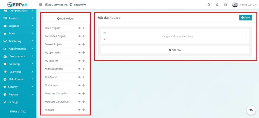Screen dimensions: 259x118
Task: Click the Edit dashboard heading
Action: (109, 18)
